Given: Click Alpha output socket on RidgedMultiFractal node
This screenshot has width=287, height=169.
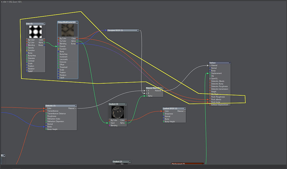Looking at the screenshot, I should 77,41.
